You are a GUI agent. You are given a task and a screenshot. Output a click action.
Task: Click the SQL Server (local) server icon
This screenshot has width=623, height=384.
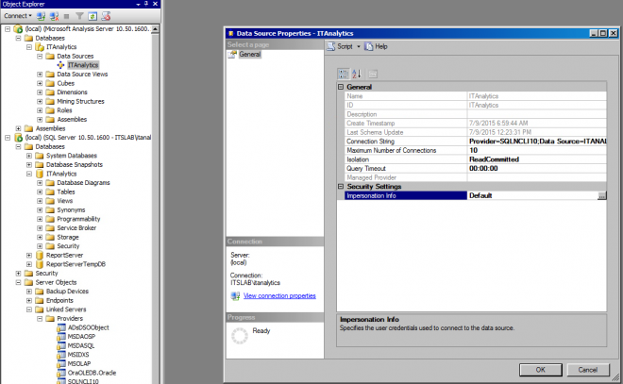(18, 138)
